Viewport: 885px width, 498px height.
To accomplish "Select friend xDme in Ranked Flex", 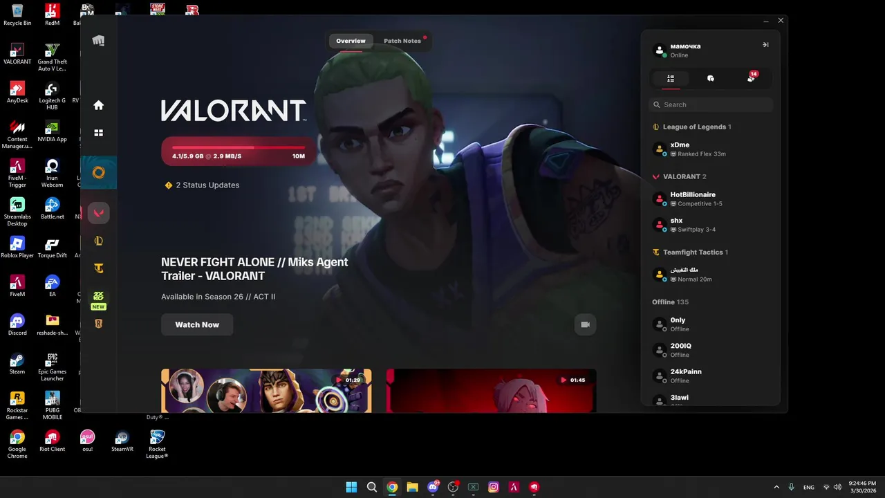I will pyautogui.click(x=711, y=149).
